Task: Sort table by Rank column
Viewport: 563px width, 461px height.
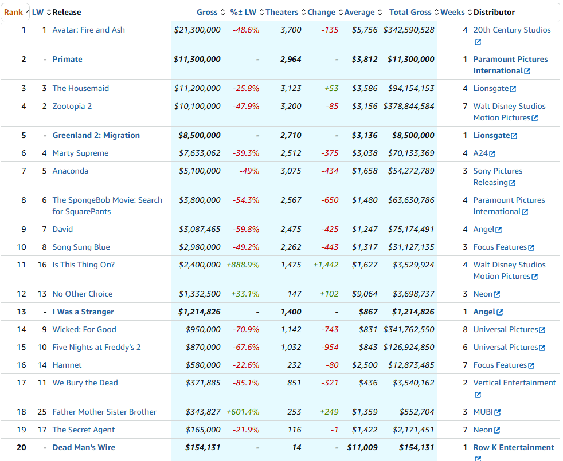Action: [x=14, y=12]
